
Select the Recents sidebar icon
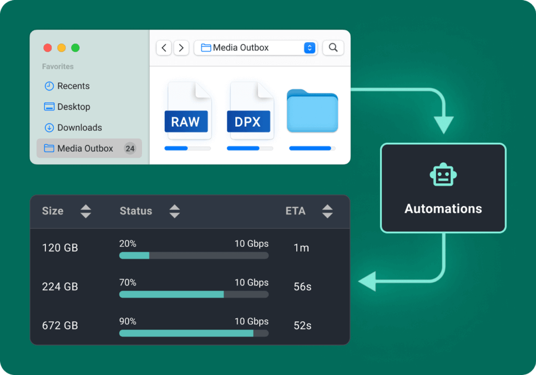tap(49, 86)
